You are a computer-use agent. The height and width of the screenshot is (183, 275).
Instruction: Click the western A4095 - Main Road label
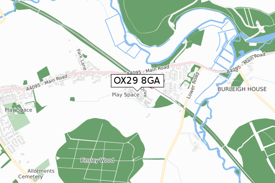[x=47, y=82]
